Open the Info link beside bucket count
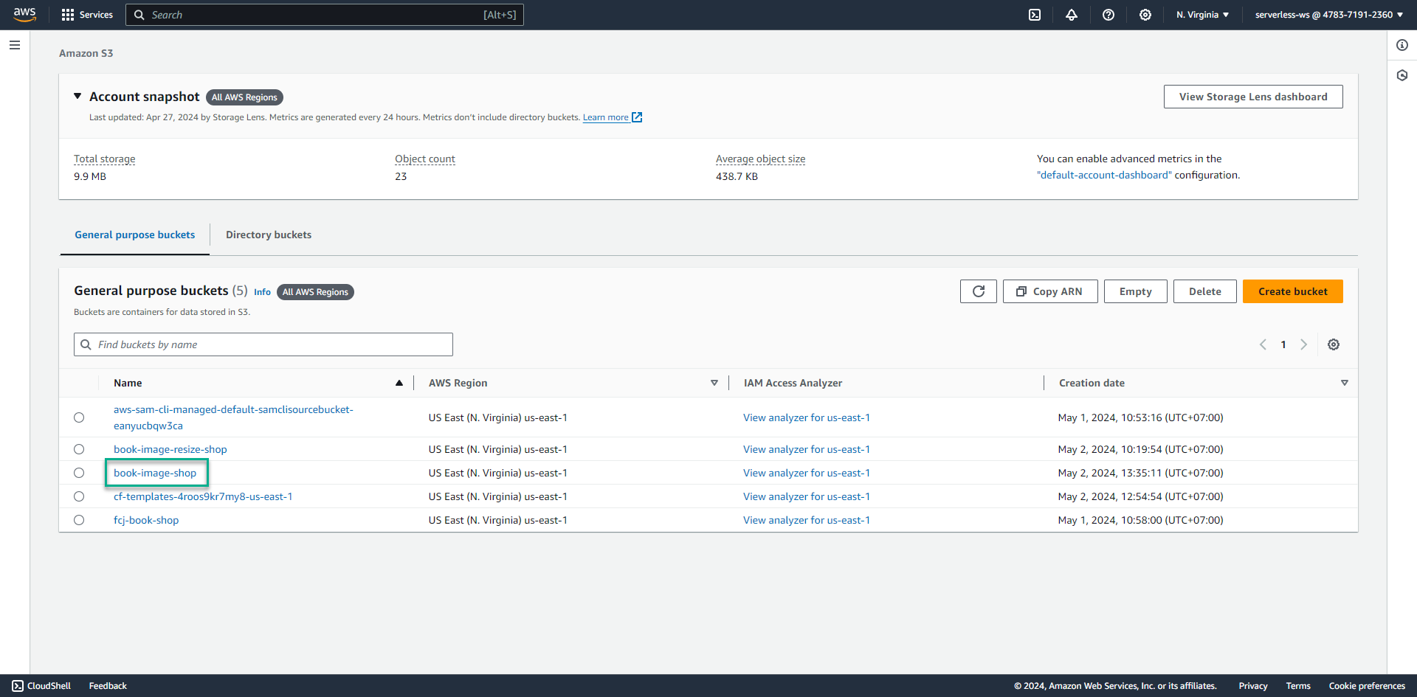This screenshot has width=1417, height=697. pos(262,292)
